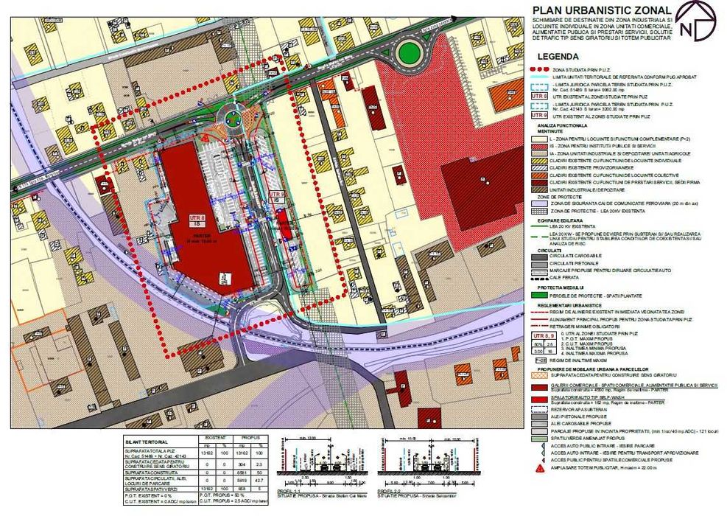Screen dimensions: 727x516
Task: Click the ALEI PIETONALE PROPUSE grey swatch
Action: (539, 416)
